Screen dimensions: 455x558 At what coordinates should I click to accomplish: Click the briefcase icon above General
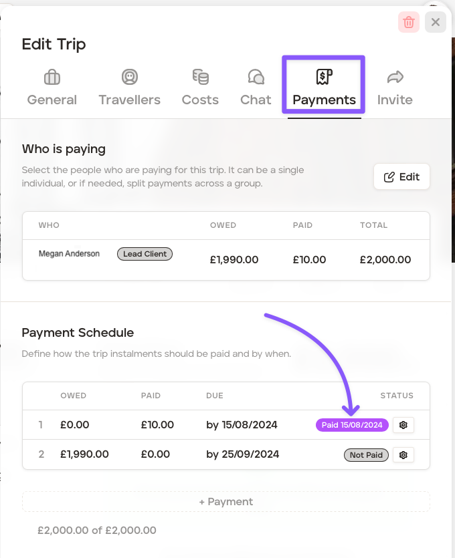[52, 78]
